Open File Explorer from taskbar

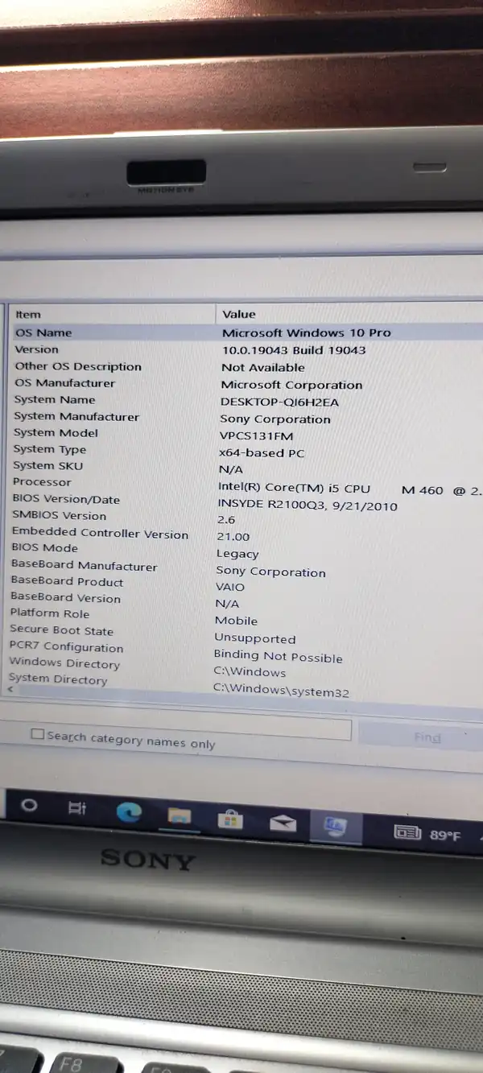(179, 817)
